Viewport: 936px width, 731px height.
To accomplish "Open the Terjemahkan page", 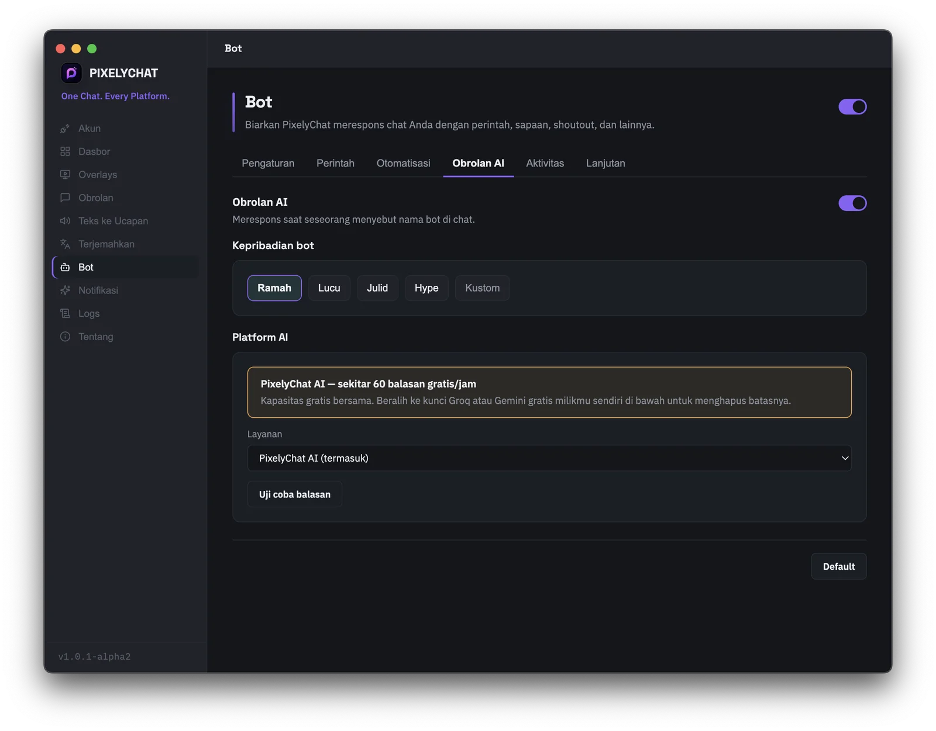I will click(126, 244).
